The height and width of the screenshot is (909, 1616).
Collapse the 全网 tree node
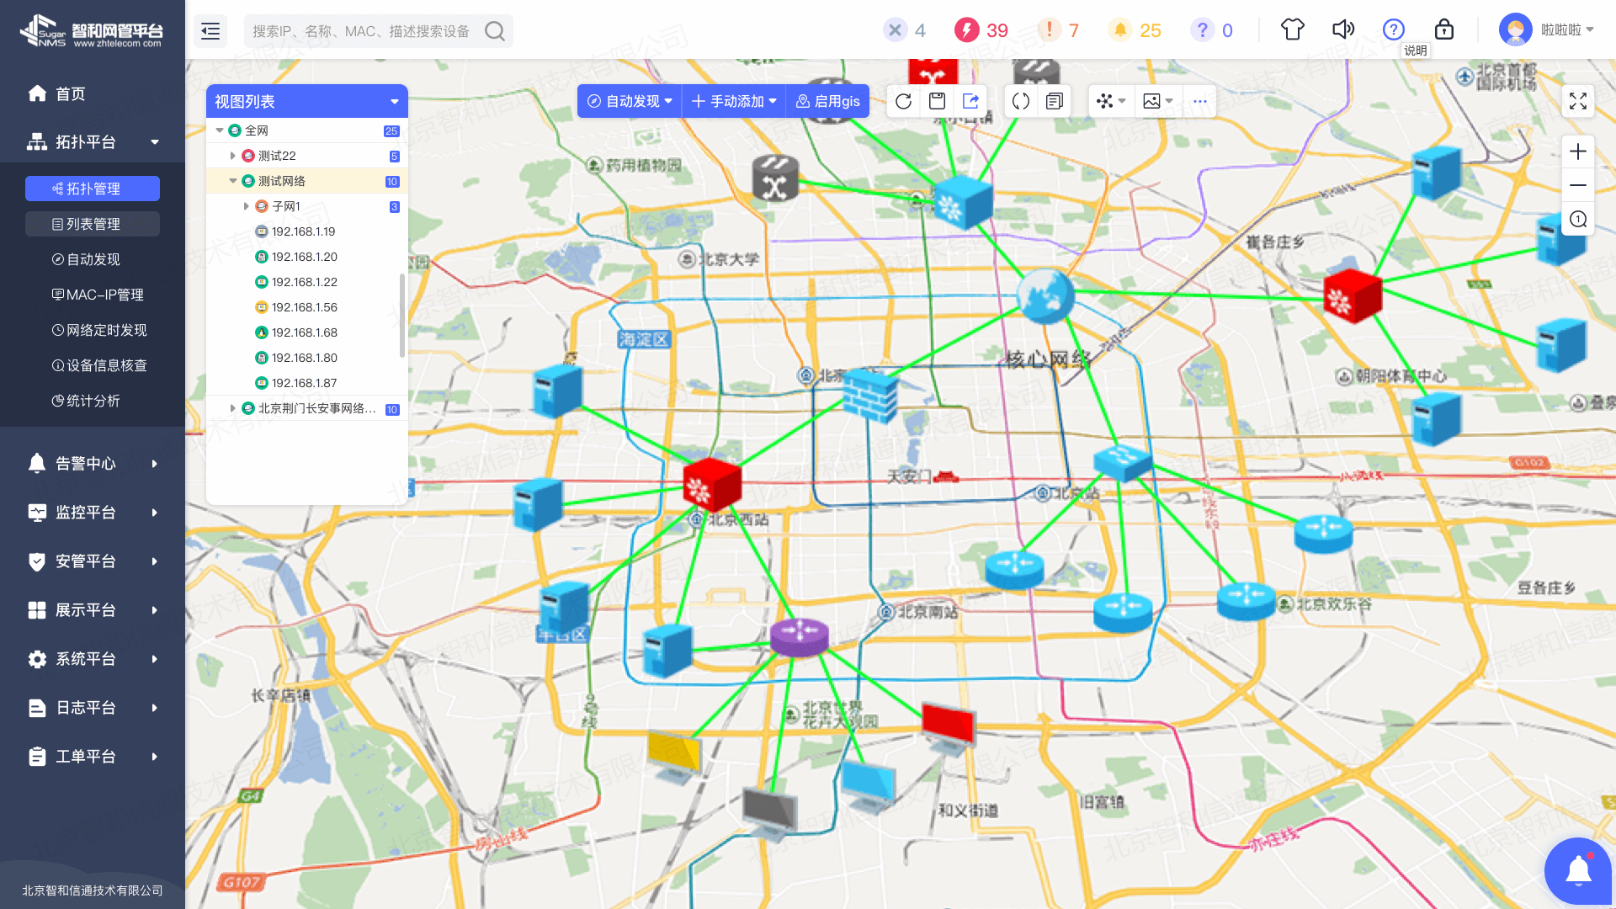click(x=220, y=130)
